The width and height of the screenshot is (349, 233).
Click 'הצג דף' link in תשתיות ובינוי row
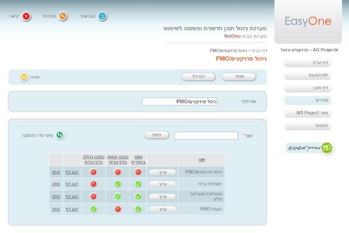click(x=72, y=184)
